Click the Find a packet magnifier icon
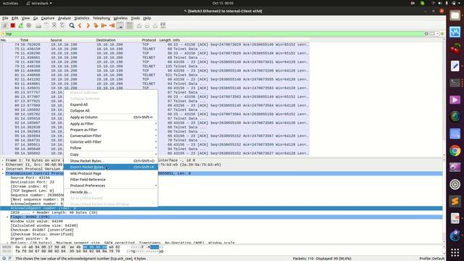Viewport: 464px width, 261px height. click(72, 26)
